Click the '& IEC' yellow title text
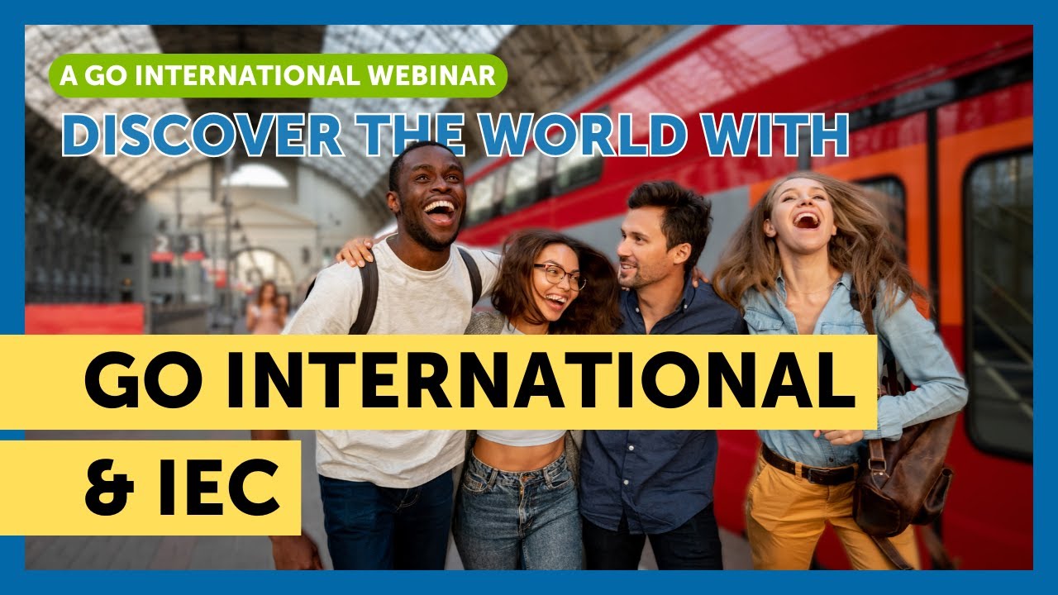This screenshot has width=1058, height=595. pyautogui.click(x=182, y=488)
